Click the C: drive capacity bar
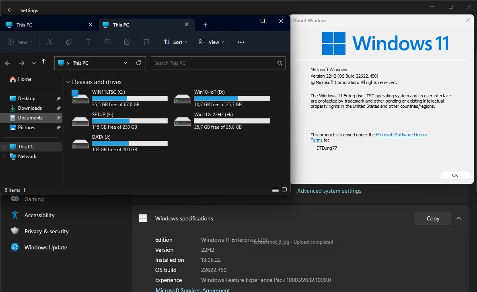Viewport: 477px width, 292px height. point(130,98)
